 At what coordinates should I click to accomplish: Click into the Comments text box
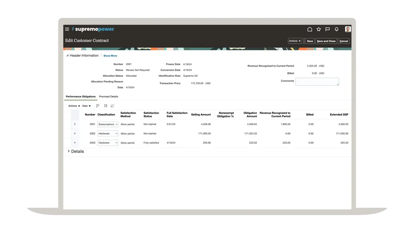[317, 82]
